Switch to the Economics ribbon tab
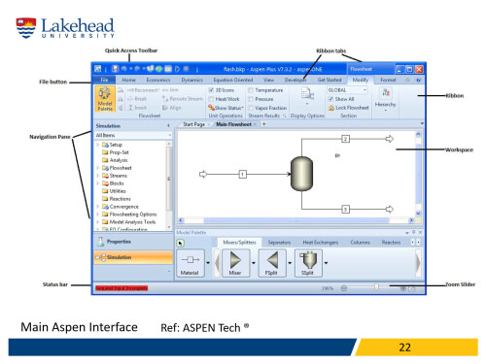The height and width of the screenshot is (364, 486). 158,80
